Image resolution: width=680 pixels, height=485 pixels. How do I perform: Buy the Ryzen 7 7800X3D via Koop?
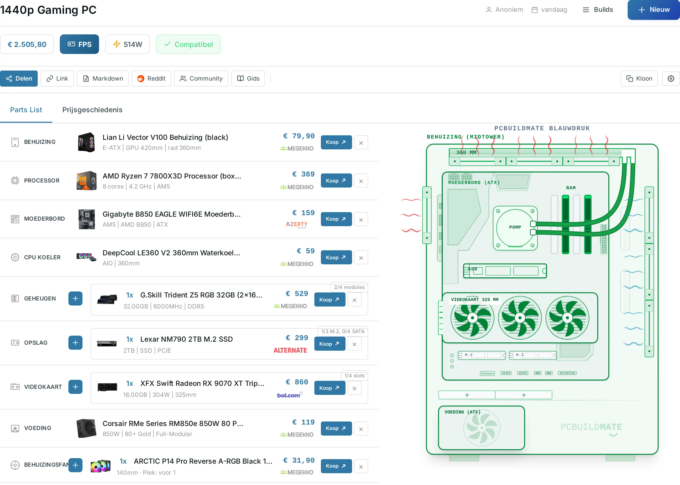click(x=336, y=181)
